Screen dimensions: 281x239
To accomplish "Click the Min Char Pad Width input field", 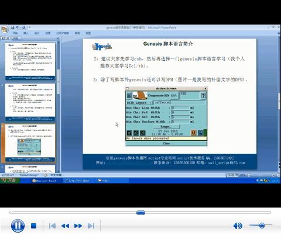I will point(180,112).
